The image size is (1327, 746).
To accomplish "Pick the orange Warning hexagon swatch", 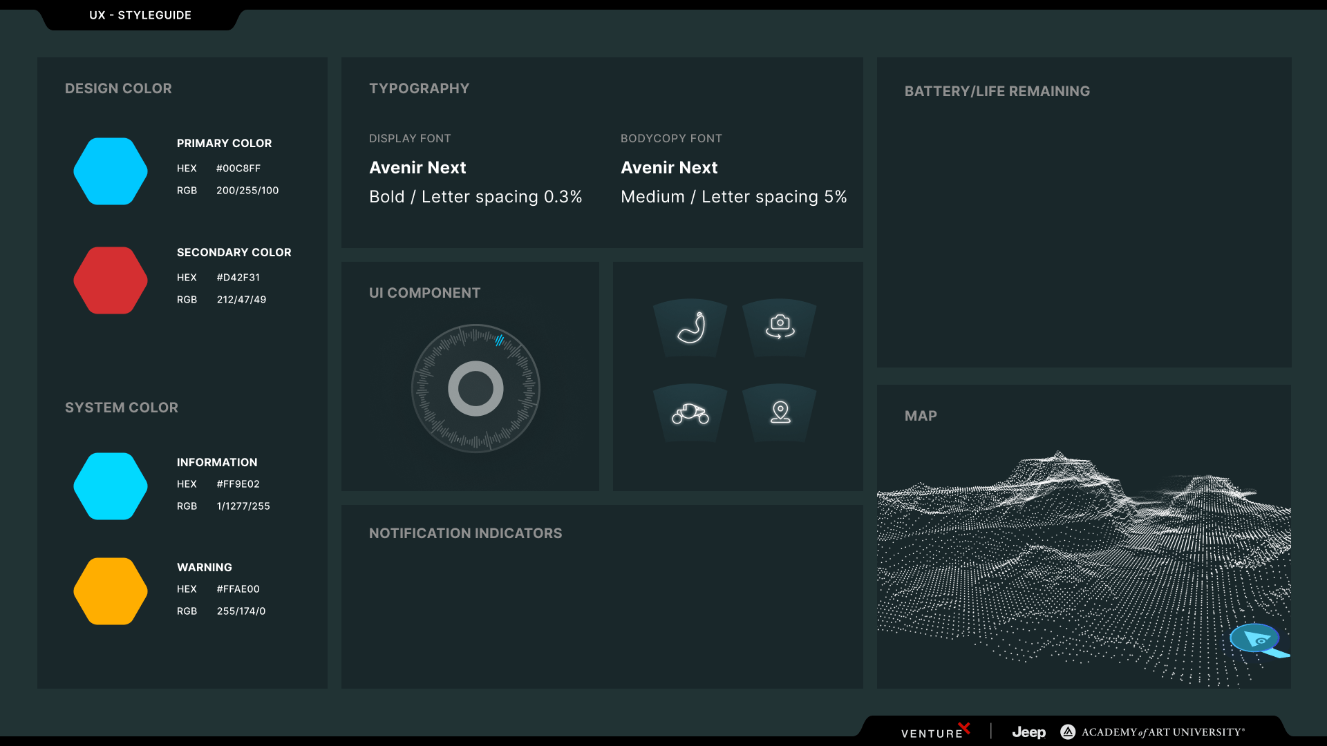I will pyautogui.click(x=111, y=591).
